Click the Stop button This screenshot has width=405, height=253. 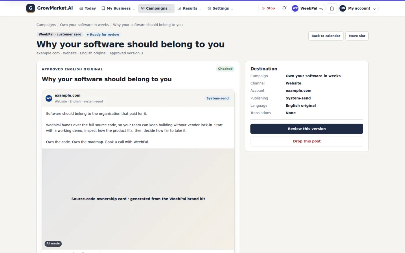coord(268,8)
